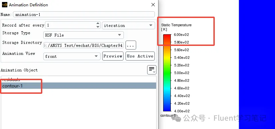Screen dimensions: 275x129
Task: Click the Use Active button
Action: pos(140,56)
